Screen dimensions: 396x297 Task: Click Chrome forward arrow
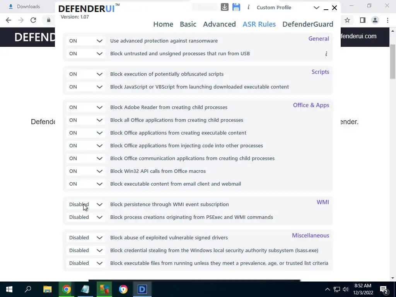point(21,20)
